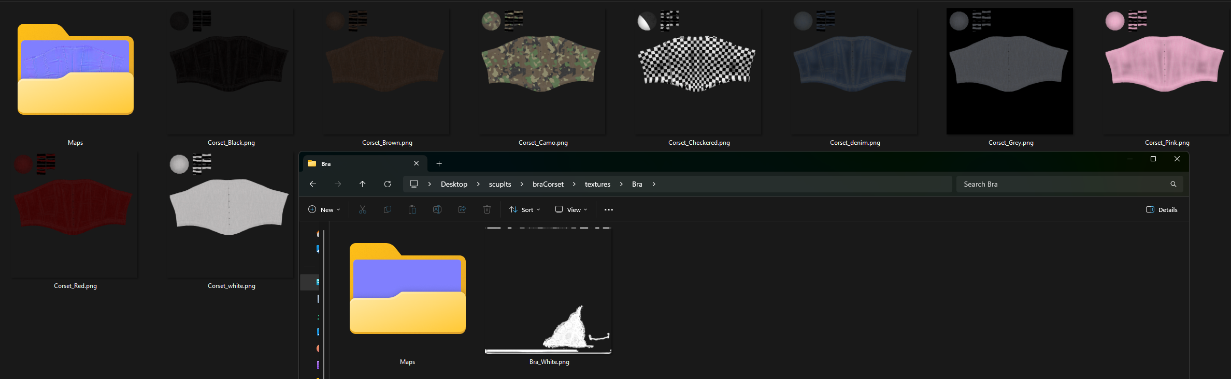Select Corset_Camo.png thumbnail
The height and width of the screenshot is (379, 1231).
point(542,71)
